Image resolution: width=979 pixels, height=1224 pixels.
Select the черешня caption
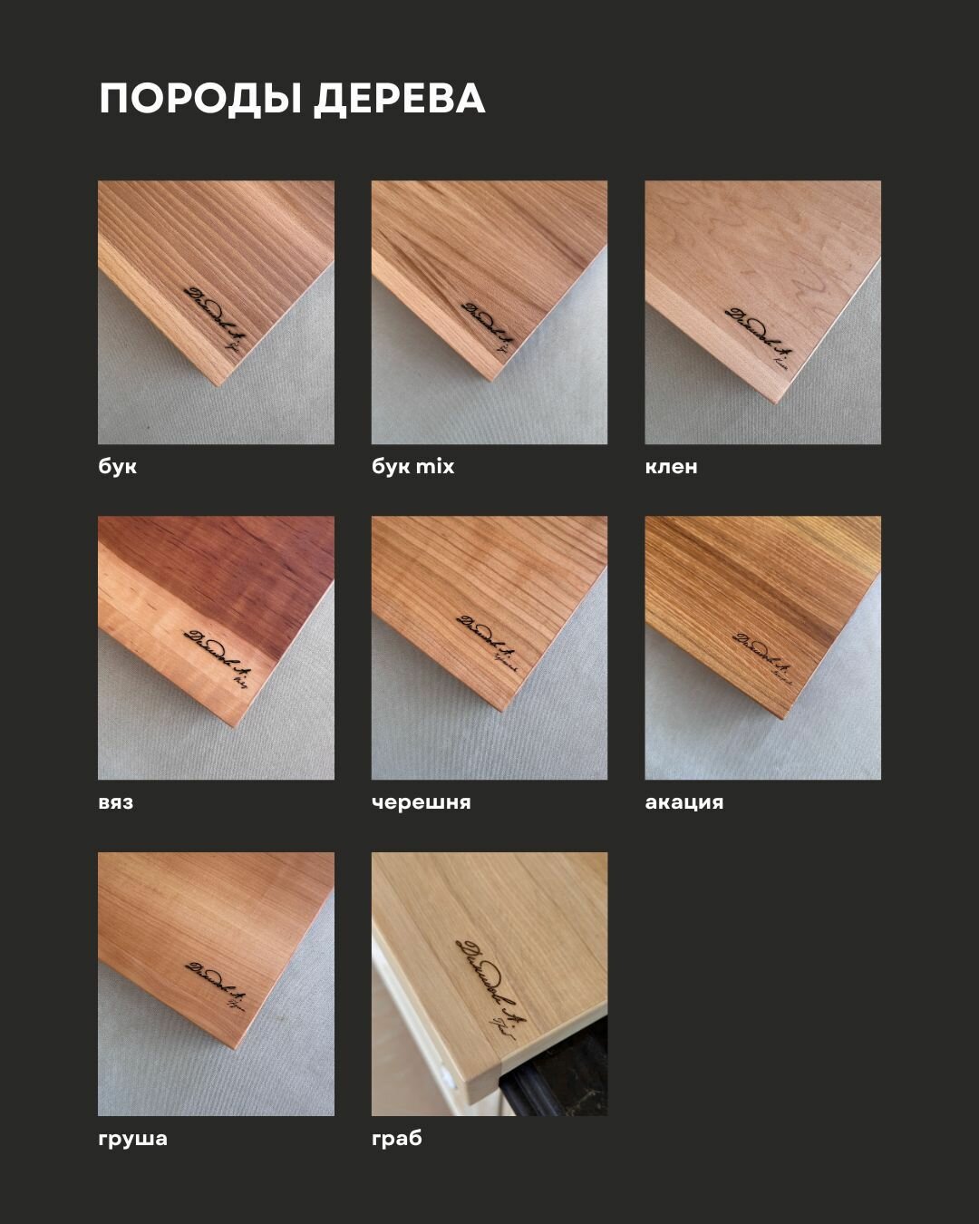point(422,802)
